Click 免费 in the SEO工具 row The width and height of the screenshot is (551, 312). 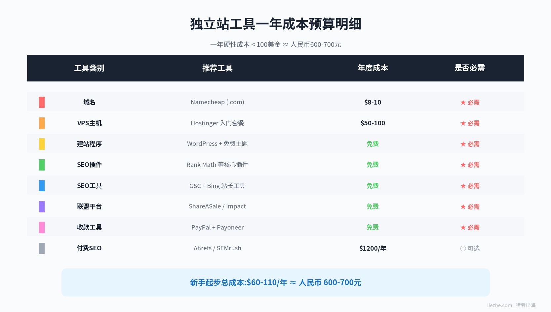[x=373, y=186]
